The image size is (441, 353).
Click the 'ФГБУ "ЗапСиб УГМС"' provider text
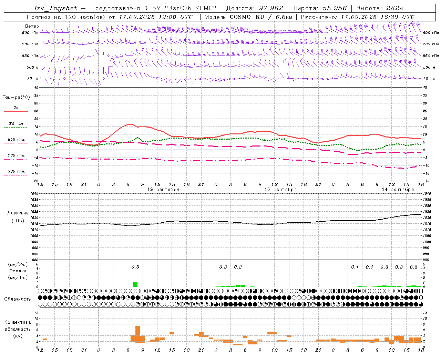[x=180, y=8]
